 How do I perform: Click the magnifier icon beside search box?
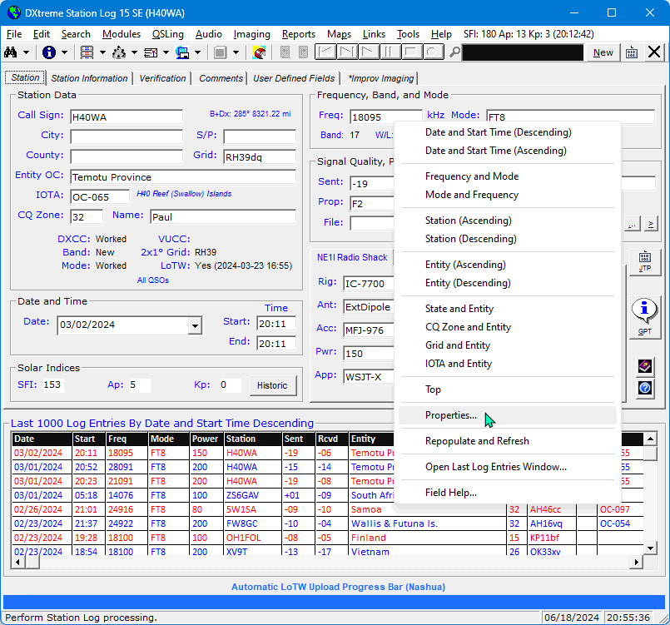(x=454, y=52)
